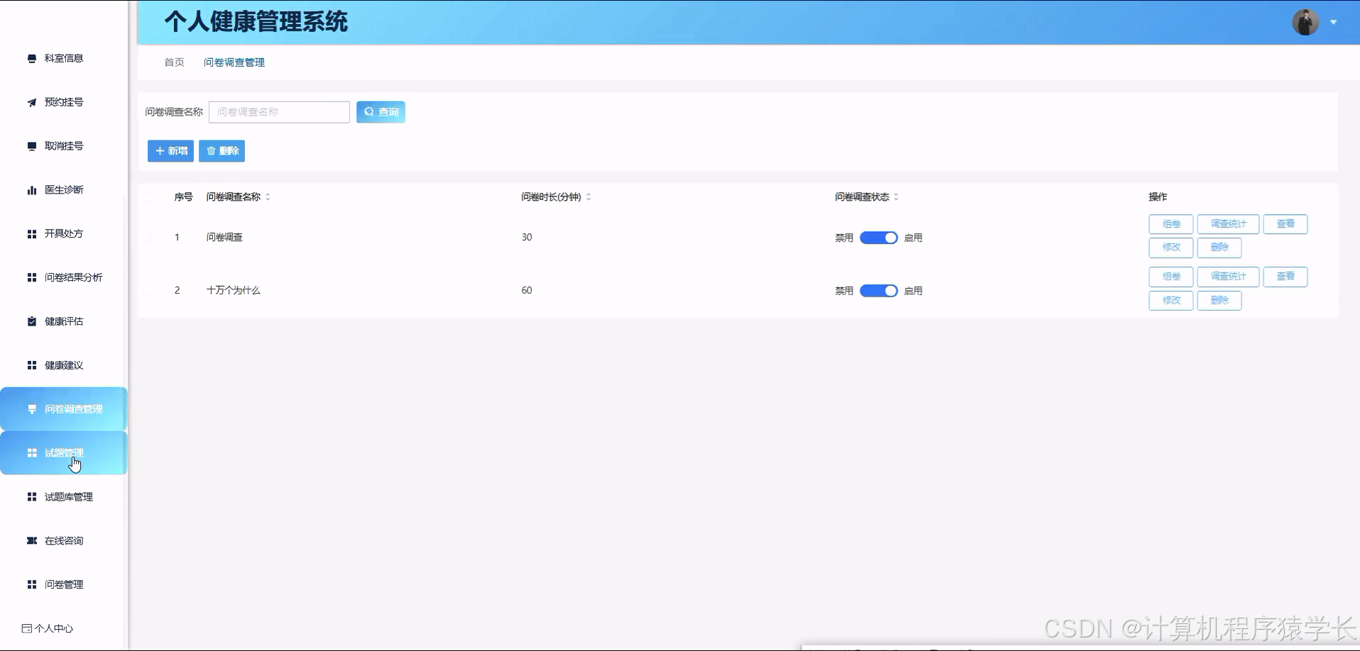Open 在线咨询 menu entry
1360x651 pixels.
click(64, 540)
